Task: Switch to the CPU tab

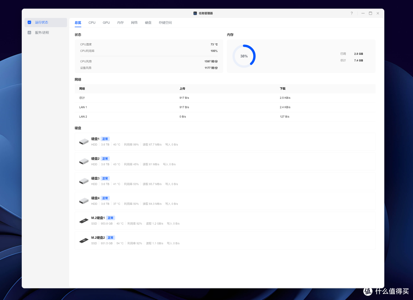Action: [x=92, y=23]
